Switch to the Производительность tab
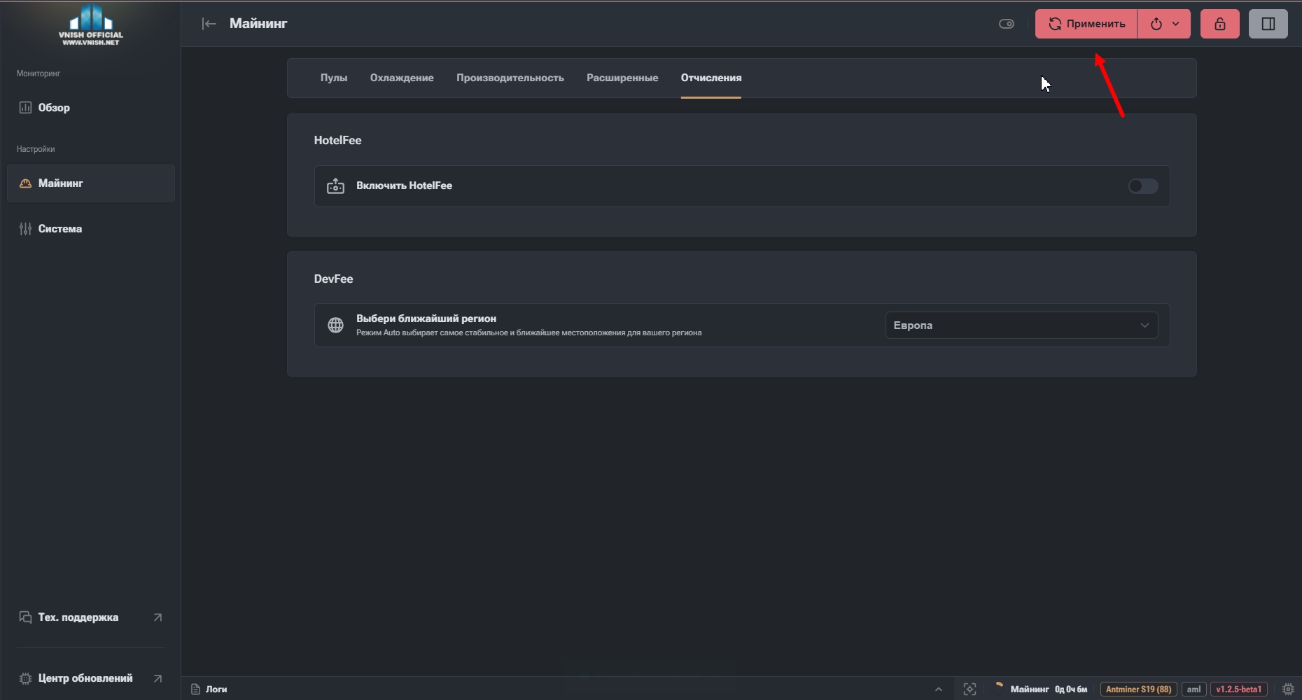1302x700 pixels. (x=510, y=78)
